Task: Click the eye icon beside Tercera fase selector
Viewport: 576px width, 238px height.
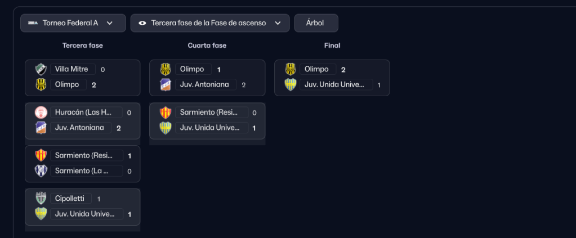Action: coord(142,23)
